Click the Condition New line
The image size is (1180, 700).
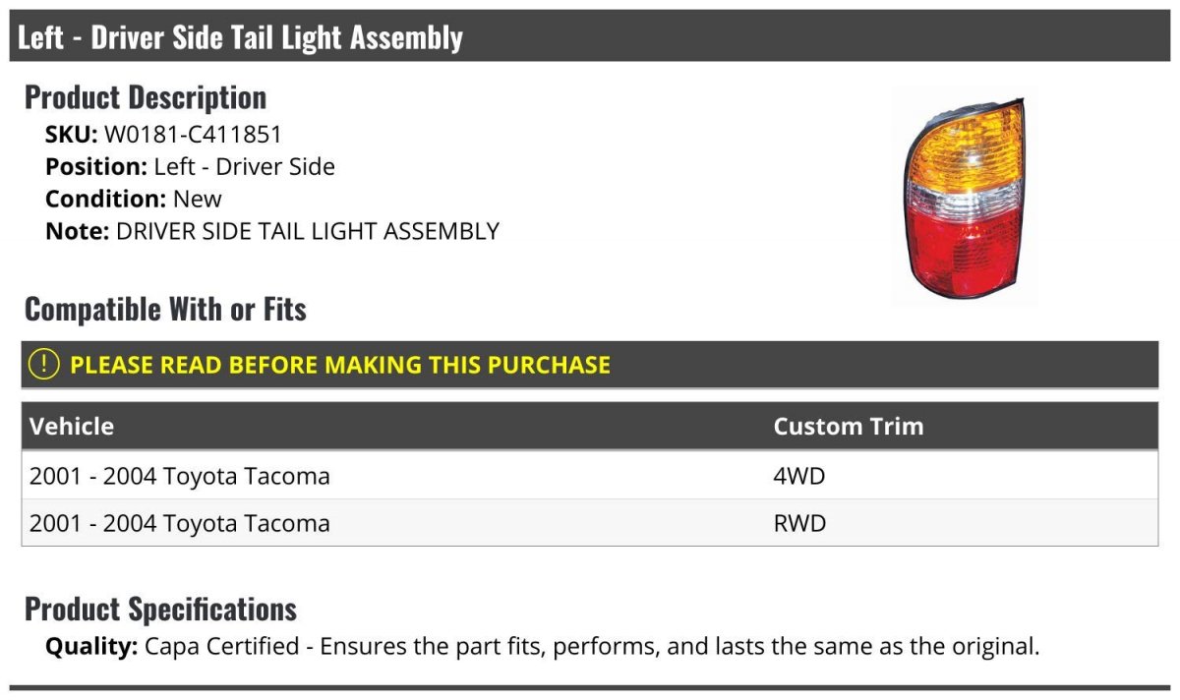coord(134,199)
